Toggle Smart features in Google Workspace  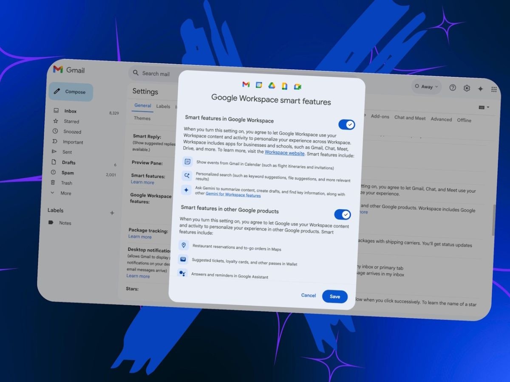pyautogui.click(x=347, y=124)
